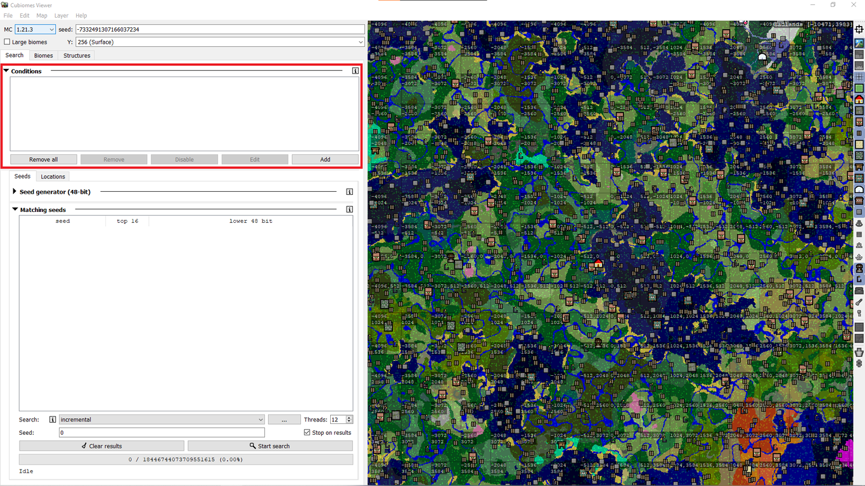This screenshot has width=865, height=486.
Task: Toggle the igloo icon in sidebar
Action: pos(859,190)
